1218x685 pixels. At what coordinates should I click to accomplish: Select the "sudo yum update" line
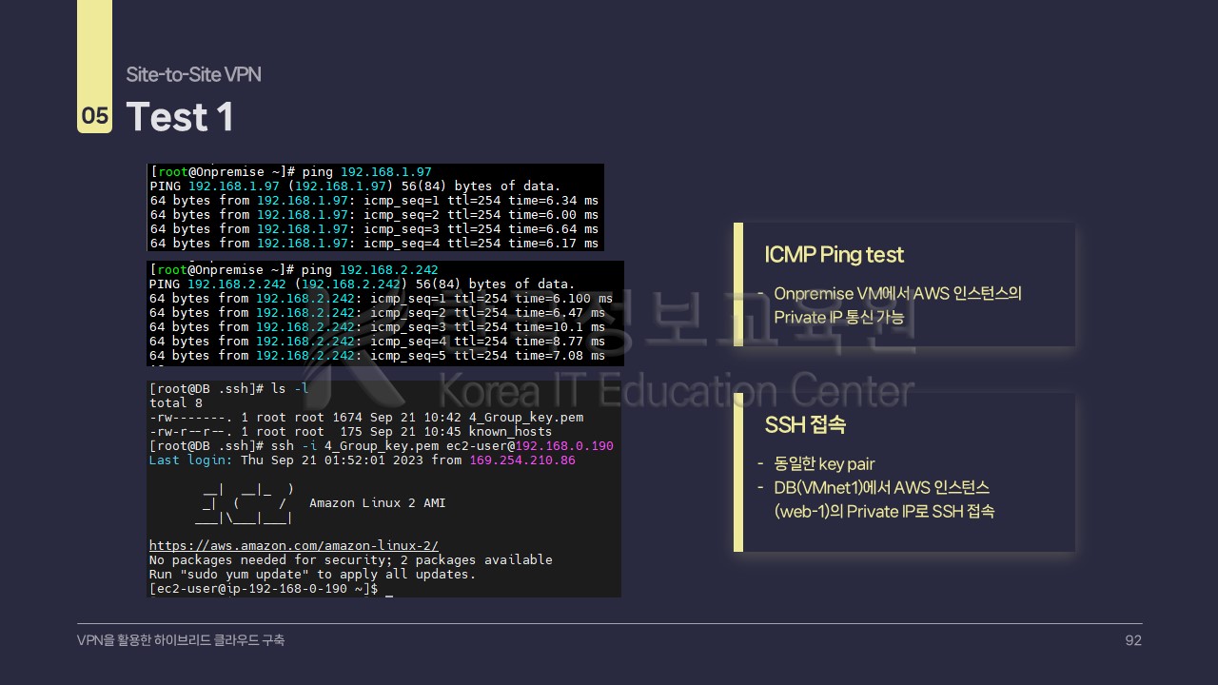(313, 575)
